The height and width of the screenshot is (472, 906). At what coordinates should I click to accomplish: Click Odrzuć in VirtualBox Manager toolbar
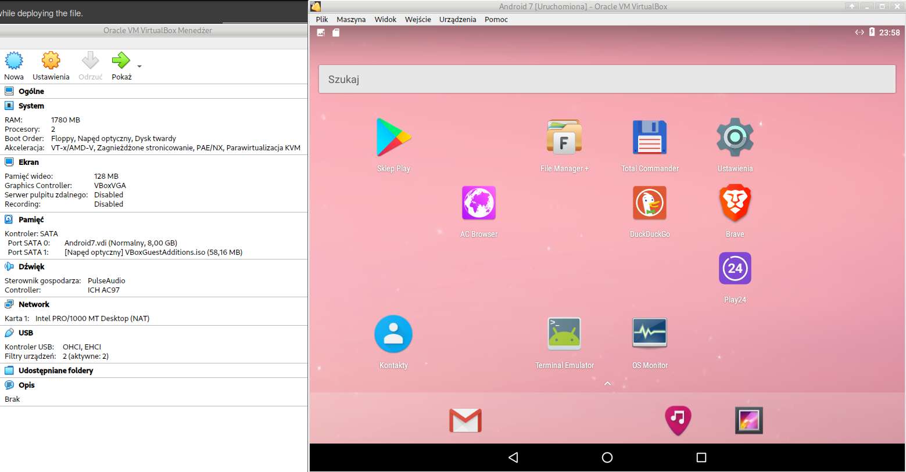pyautogui.click(x=90, y=66)
